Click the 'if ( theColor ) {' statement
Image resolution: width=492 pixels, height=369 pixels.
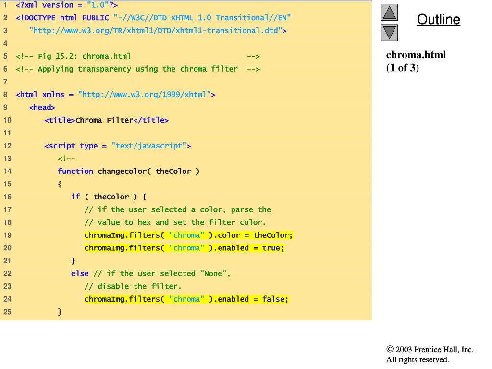pos(109,197)
